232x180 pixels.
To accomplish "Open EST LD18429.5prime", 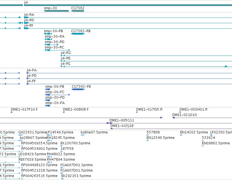I will pos(32,154).
